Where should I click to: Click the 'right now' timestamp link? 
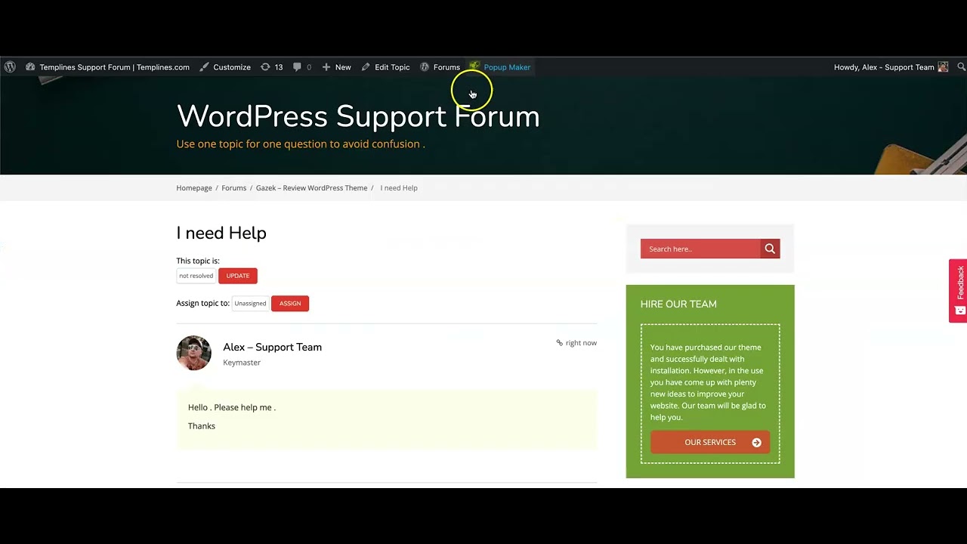pos(582,343)
